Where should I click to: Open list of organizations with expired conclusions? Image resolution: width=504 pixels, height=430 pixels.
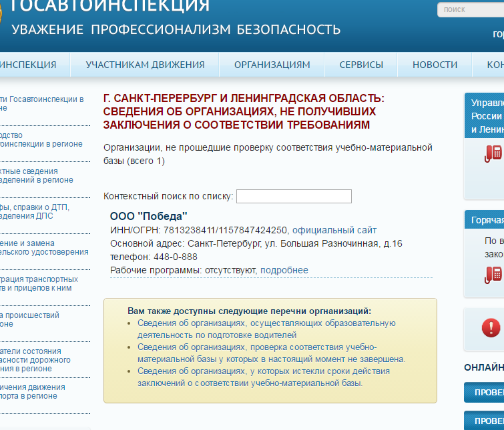tap(263, 377)
